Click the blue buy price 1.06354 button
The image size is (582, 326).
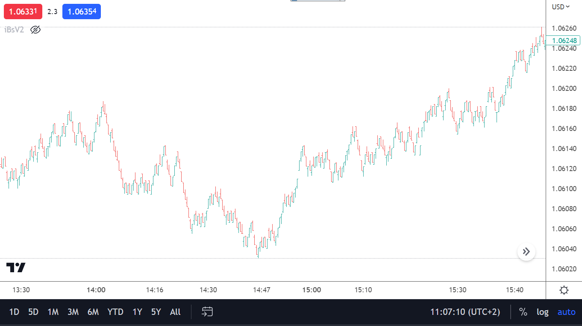tap(82, 12)
